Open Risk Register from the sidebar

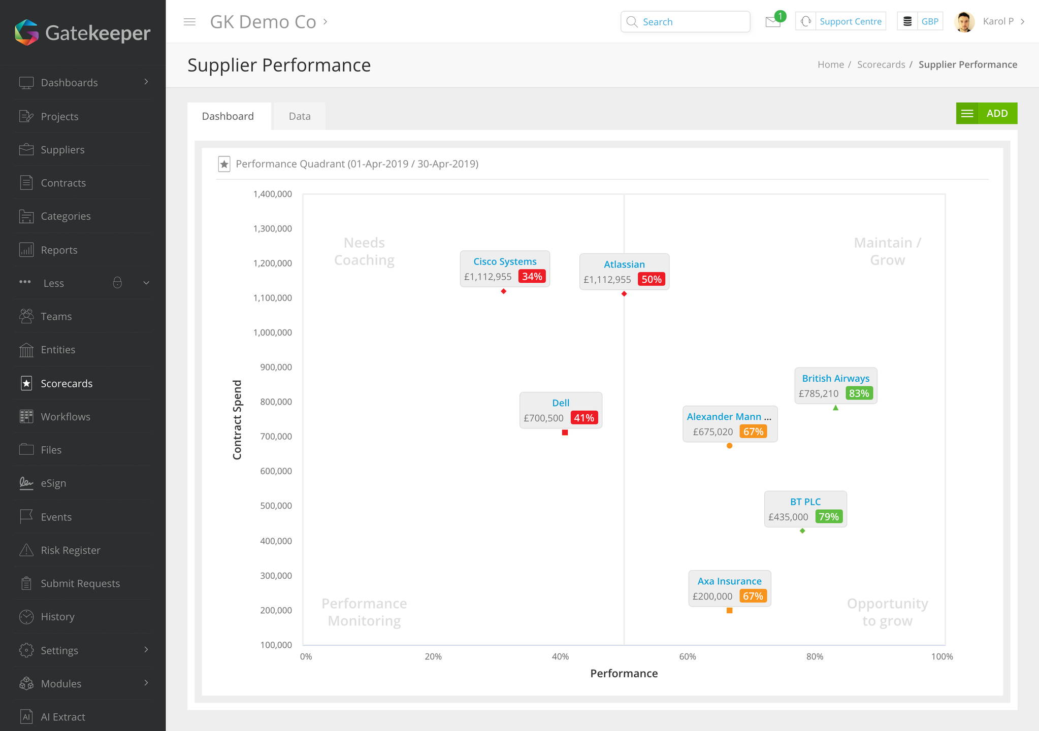(x=70, y=550)
